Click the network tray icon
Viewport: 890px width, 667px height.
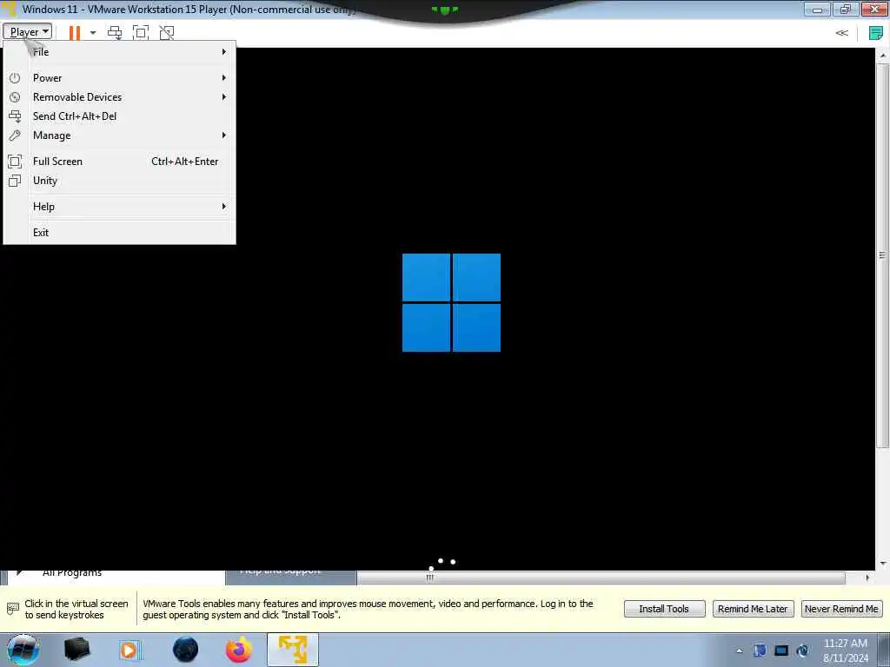coord(802,650)
